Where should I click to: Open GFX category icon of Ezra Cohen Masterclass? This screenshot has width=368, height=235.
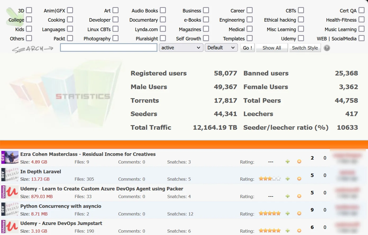click(x=10, y=157)
